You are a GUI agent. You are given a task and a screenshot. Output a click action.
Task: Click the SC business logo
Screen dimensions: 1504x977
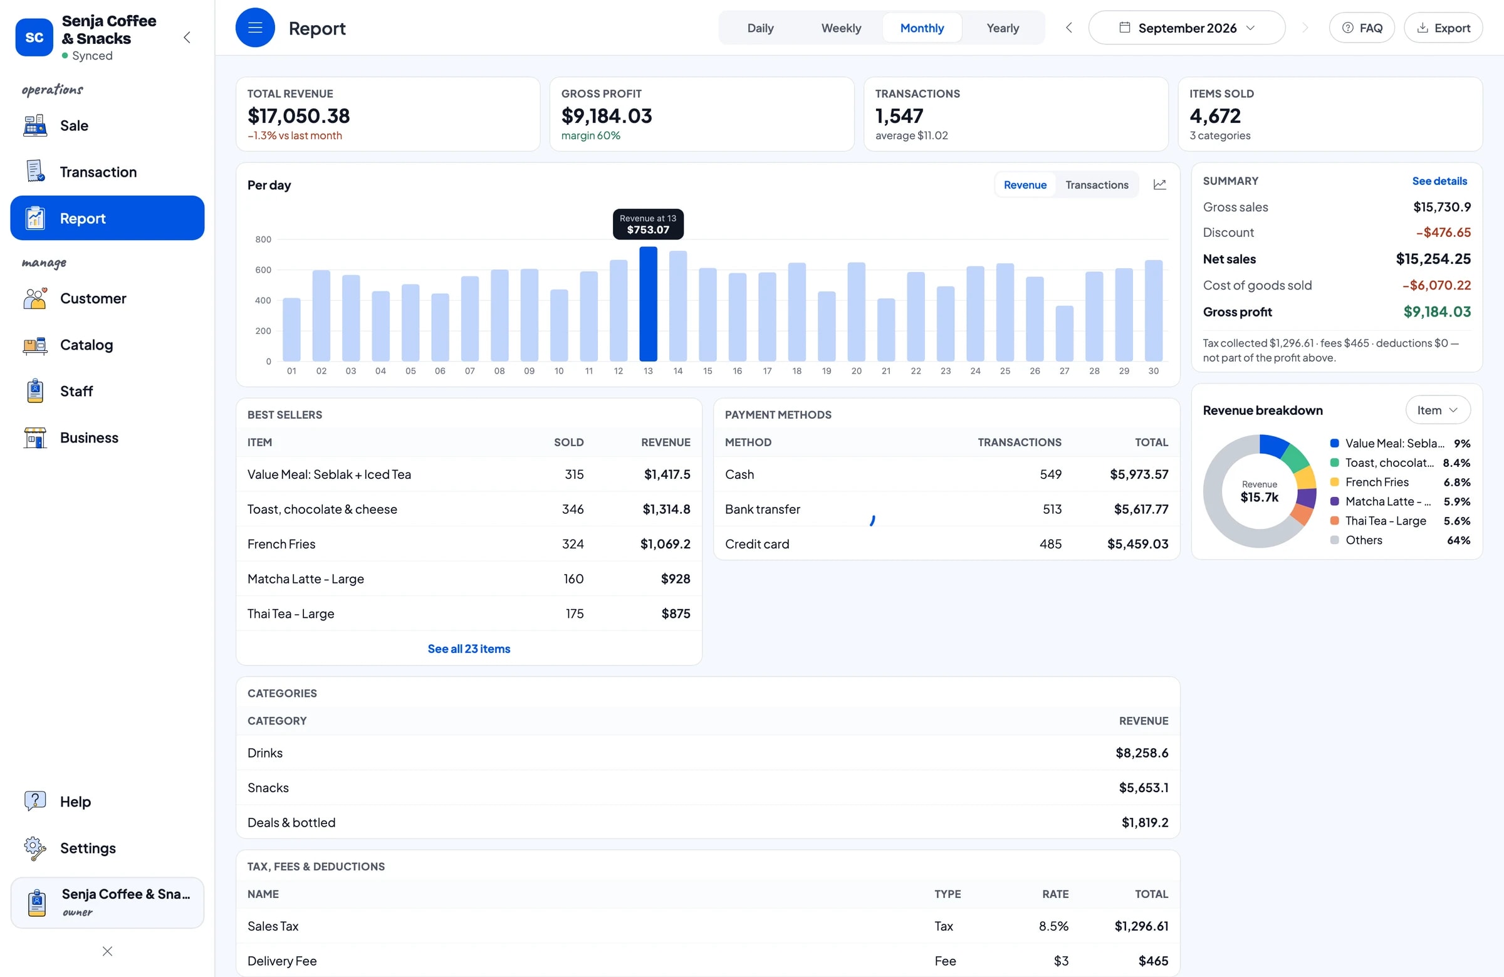34,37
